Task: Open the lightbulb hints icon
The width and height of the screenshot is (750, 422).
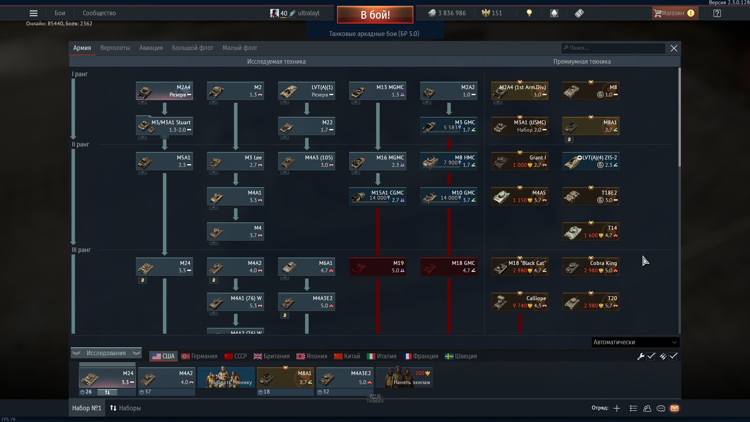Action: pyautogui.click(x=529, y=13)
